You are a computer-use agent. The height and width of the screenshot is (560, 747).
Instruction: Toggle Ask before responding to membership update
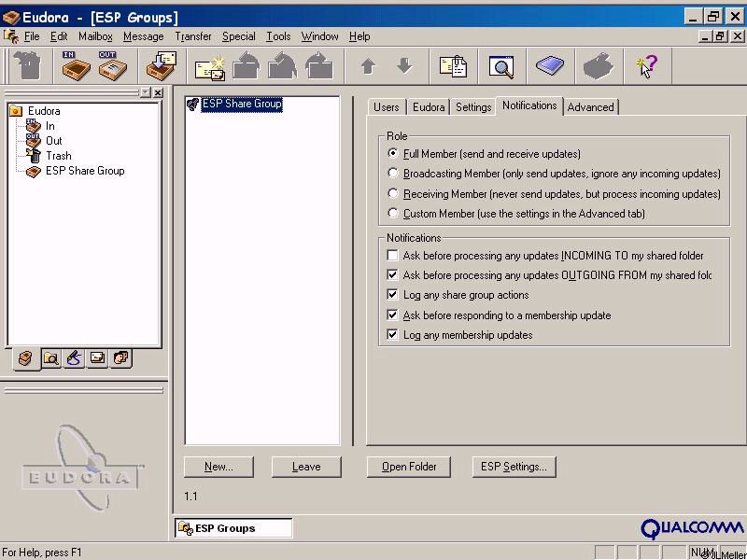[392, 315]
